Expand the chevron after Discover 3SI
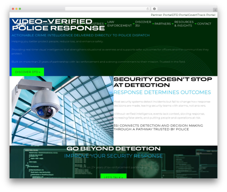 coord(153,24)
